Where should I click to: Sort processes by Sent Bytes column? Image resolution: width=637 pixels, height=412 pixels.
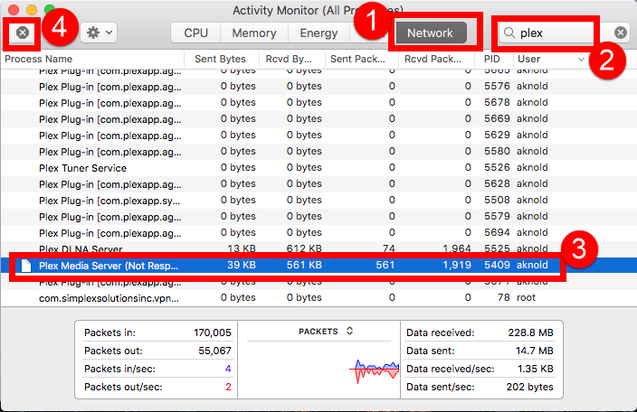click(x=221, y=59)
